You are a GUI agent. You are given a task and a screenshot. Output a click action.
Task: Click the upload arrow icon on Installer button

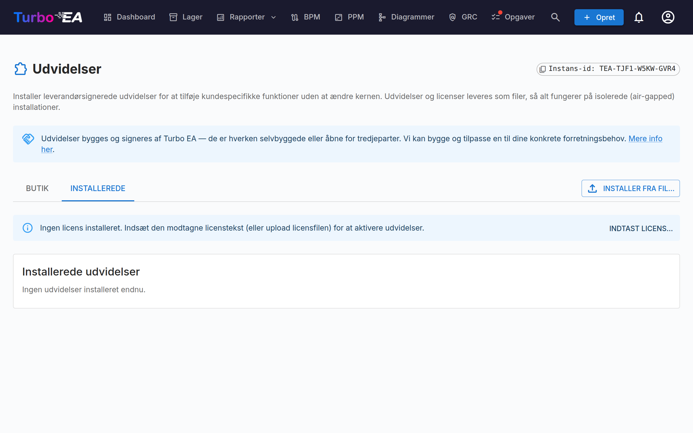pos(592,188)
